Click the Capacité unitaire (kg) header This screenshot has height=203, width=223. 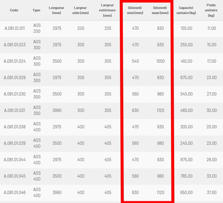click(186, 10)
